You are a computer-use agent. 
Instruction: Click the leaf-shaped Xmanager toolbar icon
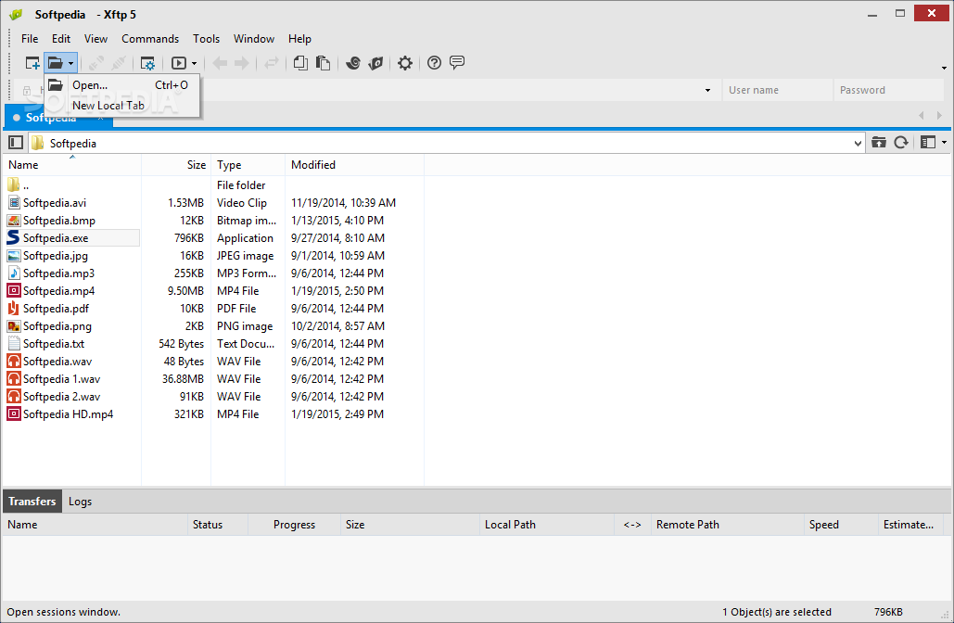click(376, 63)
